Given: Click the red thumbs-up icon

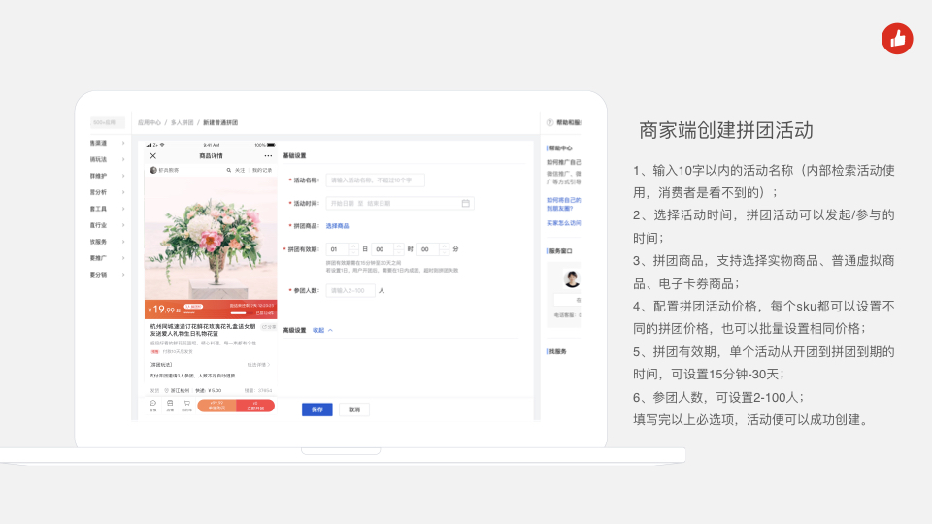Looking at the screenshot, I should (897, 39).
